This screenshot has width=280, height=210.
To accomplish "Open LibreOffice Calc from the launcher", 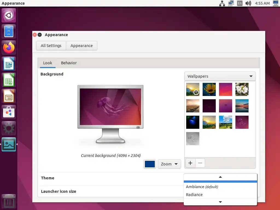I will (9, 80).
